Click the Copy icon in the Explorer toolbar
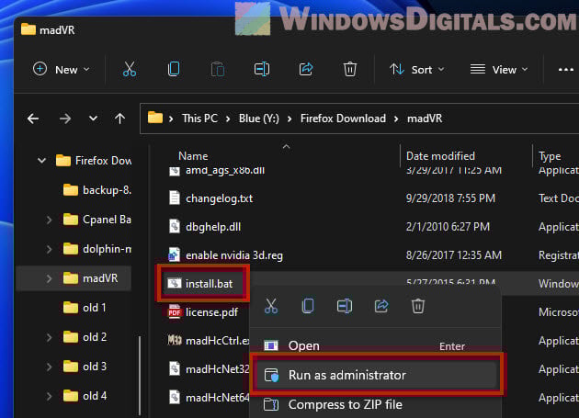The height and width of the screenshot is (418, 579). [x=174, y=69]
